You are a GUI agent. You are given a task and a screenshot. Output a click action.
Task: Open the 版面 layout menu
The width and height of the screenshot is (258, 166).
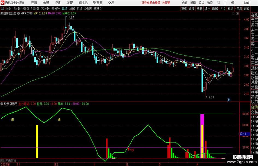pyautogui.click(x=193, y=3)
